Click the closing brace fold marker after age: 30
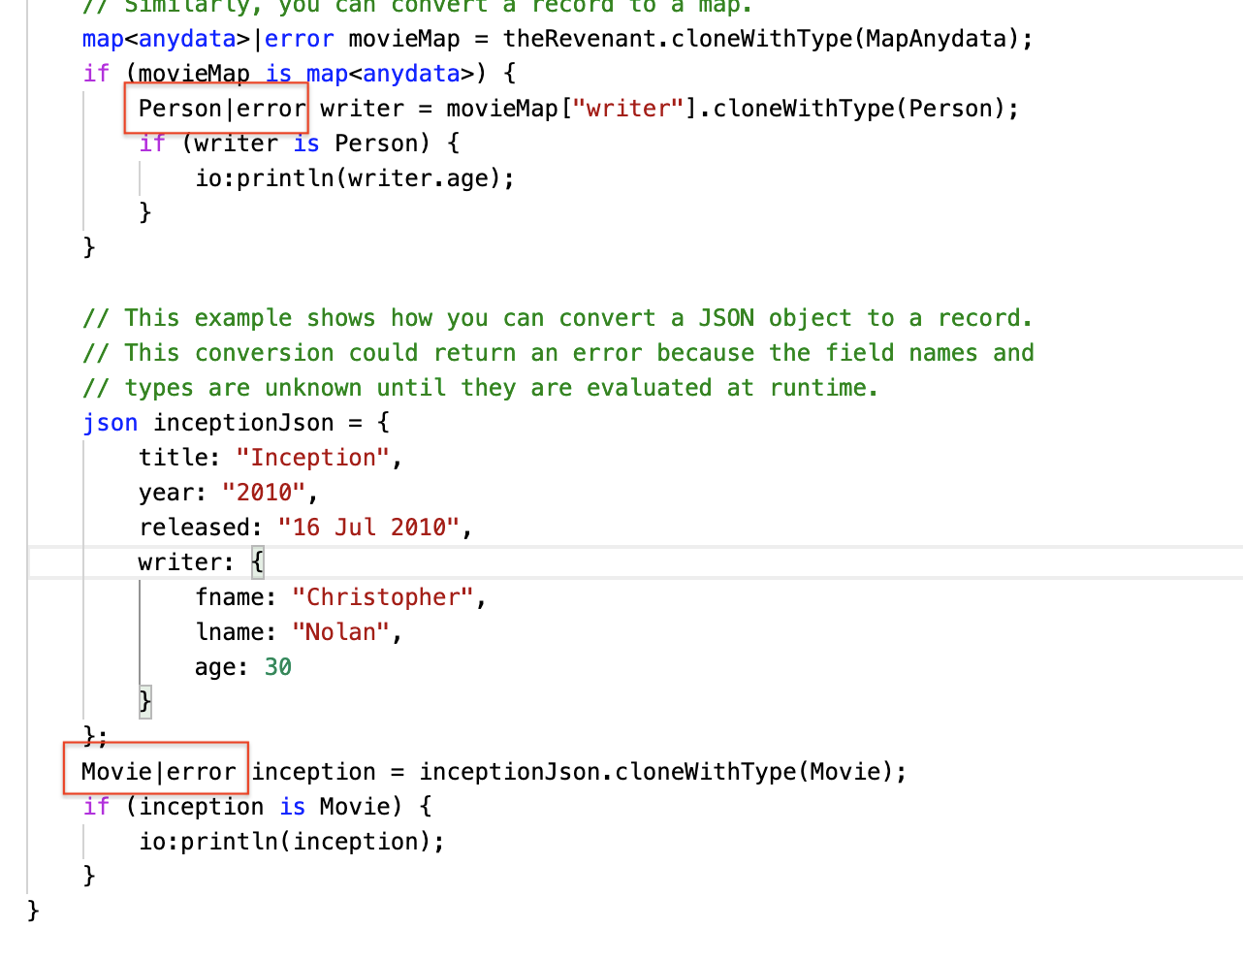 (x=143, y=700)
